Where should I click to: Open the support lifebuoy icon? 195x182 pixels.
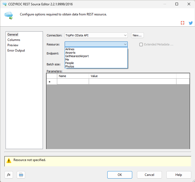[x=183, y=23]
